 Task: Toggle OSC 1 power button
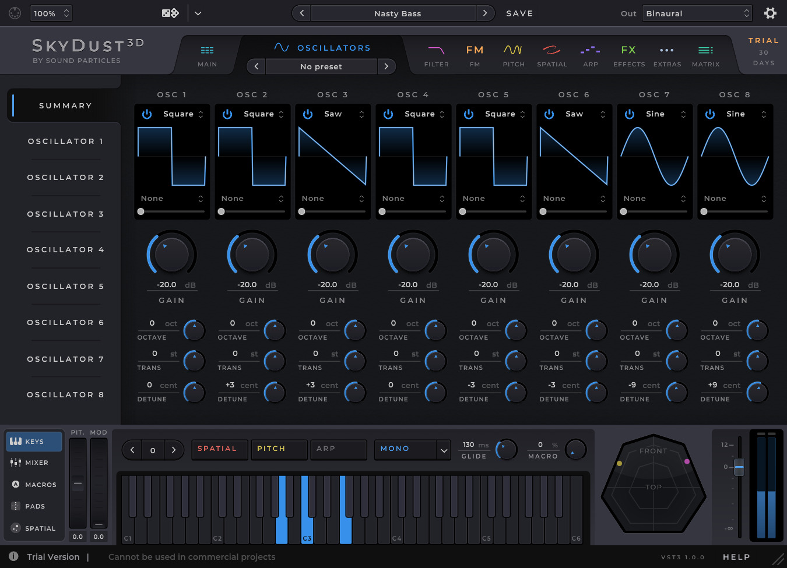[x=147, y=114]
